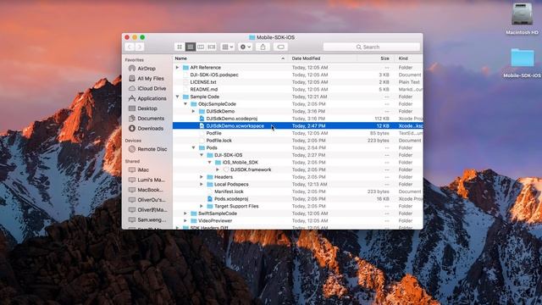This screenshot has width=542, height=305.
Task: Open AirDrop in the sidebar
Action: 147,69
